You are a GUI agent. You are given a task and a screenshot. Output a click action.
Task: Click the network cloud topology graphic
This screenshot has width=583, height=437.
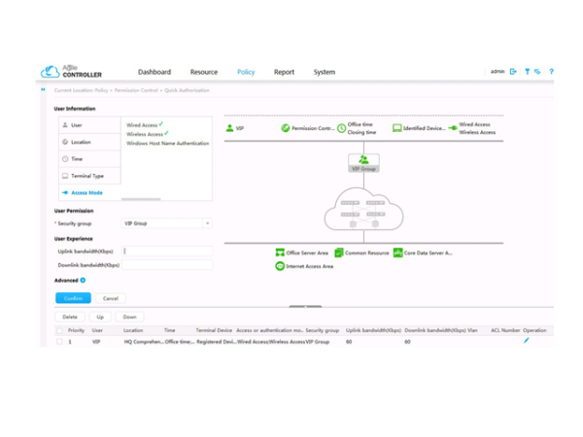click(x=363, y=209)
